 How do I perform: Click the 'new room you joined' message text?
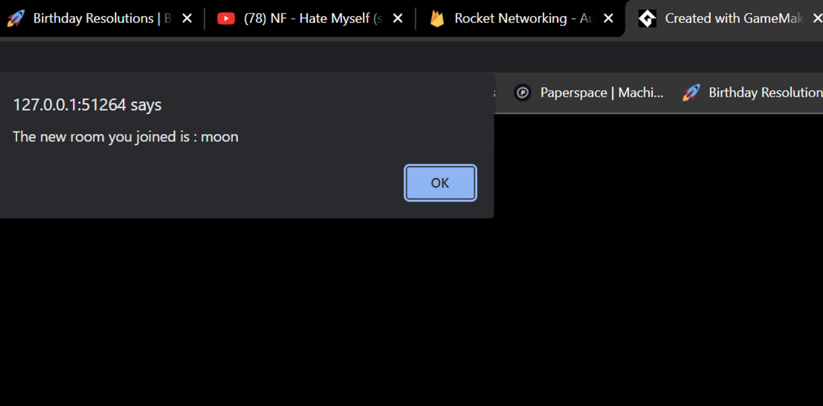coord(125,137)
